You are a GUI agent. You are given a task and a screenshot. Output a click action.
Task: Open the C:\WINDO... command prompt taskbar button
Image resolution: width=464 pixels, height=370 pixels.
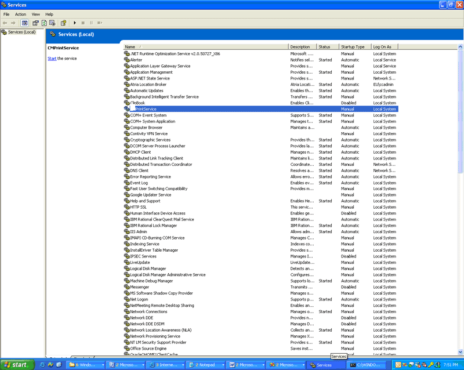[x=367, y=365]
